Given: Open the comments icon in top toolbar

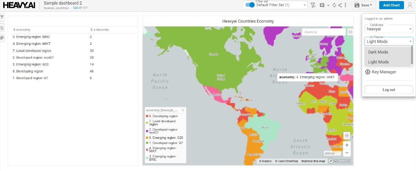Looking at the screenshot, I should tap(322, 5).
